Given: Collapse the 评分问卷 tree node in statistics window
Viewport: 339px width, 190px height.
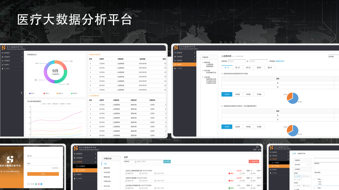Looking at the screenshot, I should click(x=203, y=71).
